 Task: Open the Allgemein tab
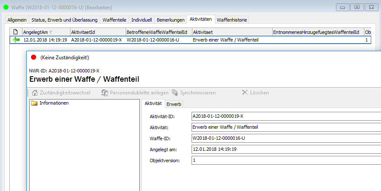tap(17, 20)
